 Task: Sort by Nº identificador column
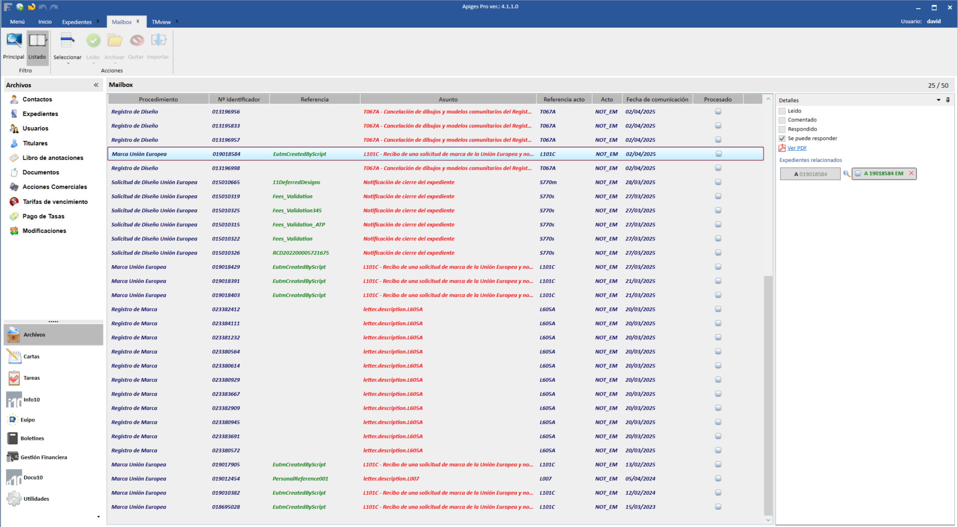239,99
